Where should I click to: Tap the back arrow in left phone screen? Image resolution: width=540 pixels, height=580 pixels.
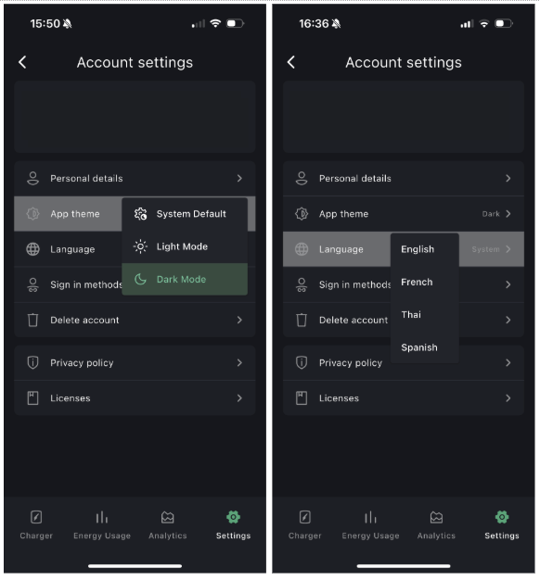(22, 62)
